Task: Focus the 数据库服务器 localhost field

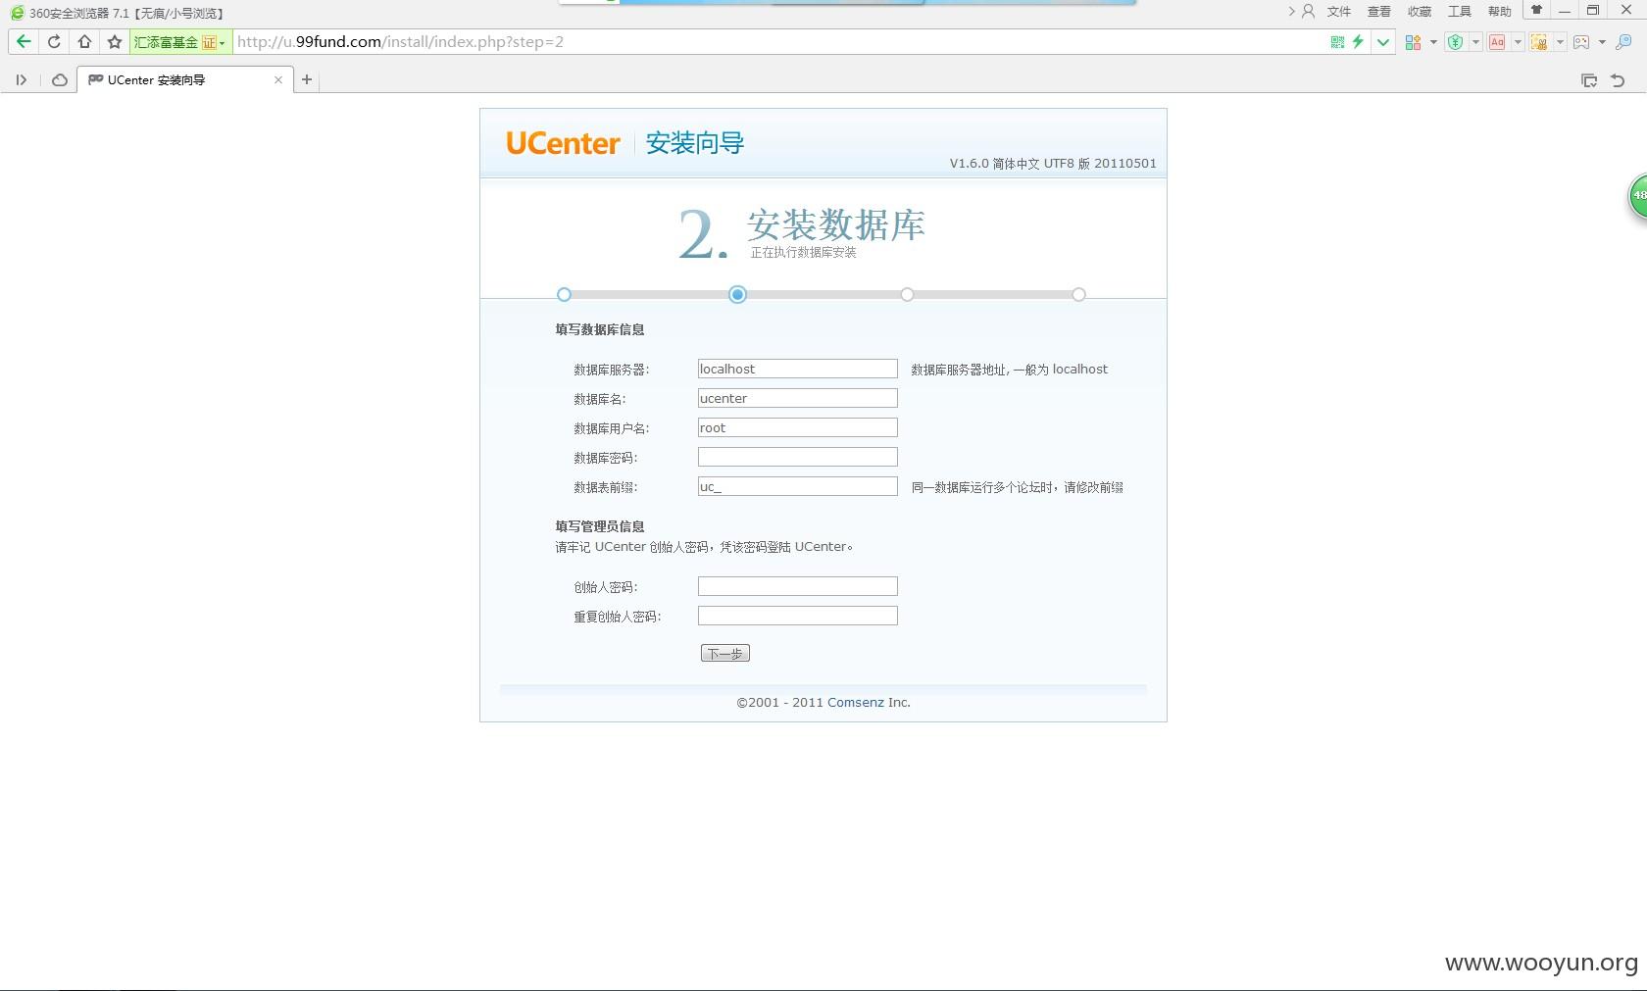Action: coord(798,369)
